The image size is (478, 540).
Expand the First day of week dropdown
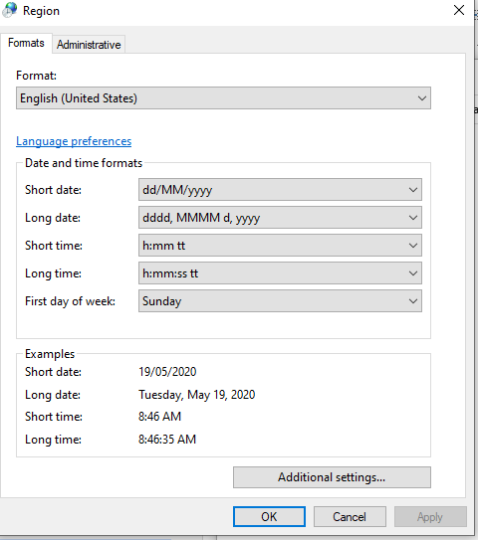[x=280, y=301]
